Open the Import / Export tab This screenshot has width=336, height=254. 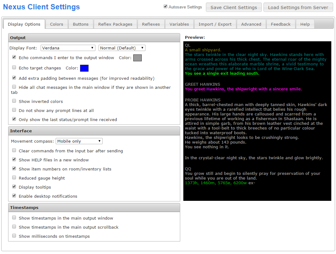pyautogui.click(x=215, y=24)
